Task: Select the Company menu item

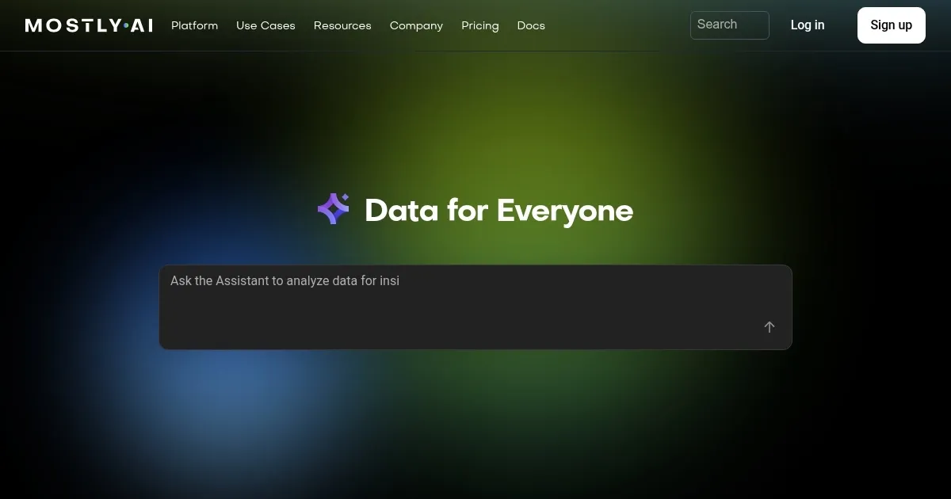Action: [x=416, y=25]
